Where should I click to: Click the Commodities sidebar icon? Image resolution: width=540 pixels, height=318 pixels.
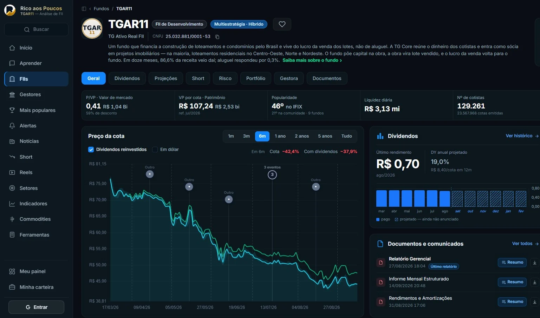[12, 219]
